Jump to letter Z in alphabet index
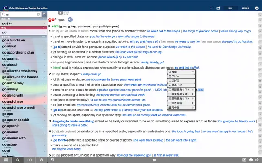 point(260,152)
